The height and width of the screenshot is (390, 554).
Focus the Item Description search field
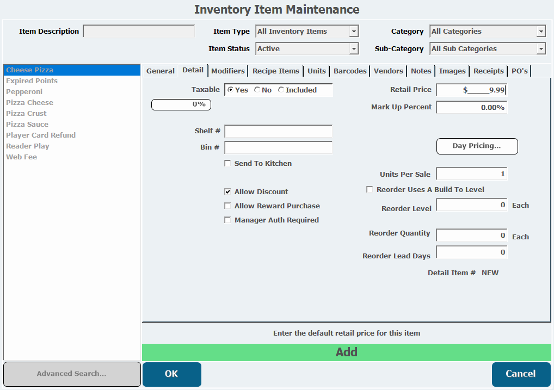[x=139, y=32]
